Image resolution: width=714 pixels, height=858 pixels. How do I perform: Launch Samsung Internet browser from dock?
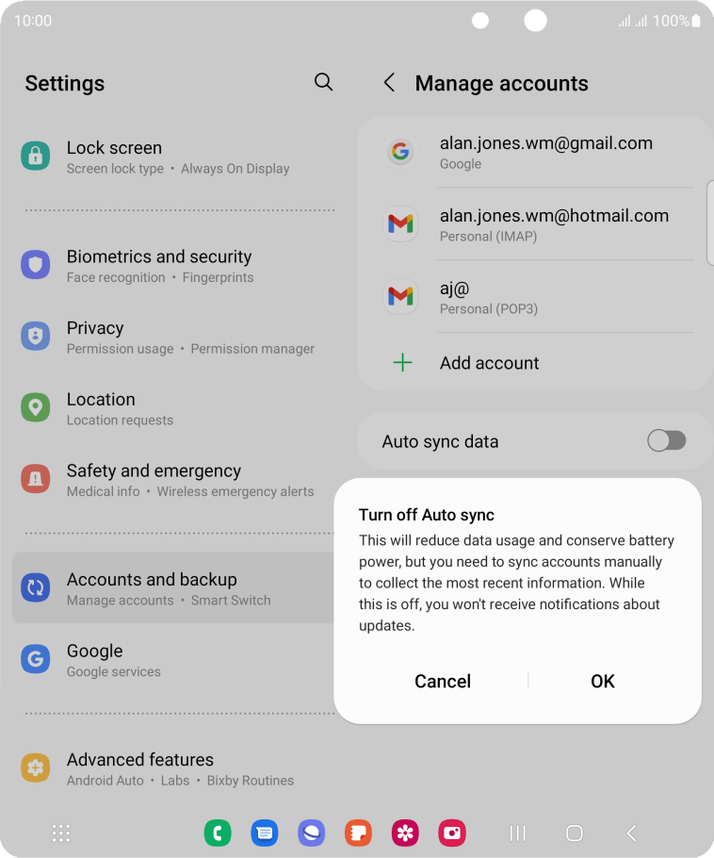pyautogui.click(x=312, y=833)
